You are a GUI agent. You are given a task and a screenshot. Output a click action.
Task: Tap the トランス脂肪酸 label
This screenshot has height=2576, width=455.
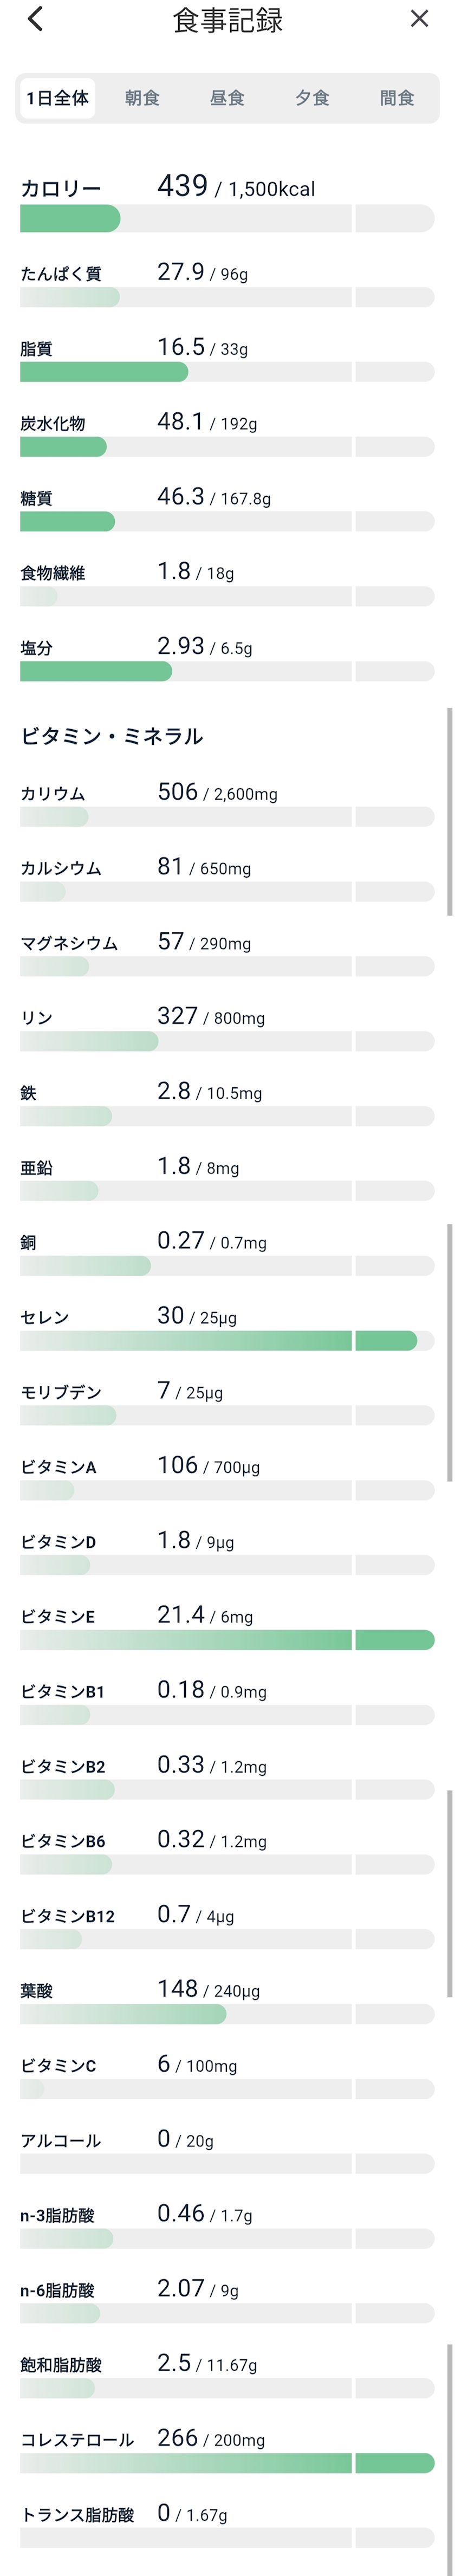click(77, 2515)
